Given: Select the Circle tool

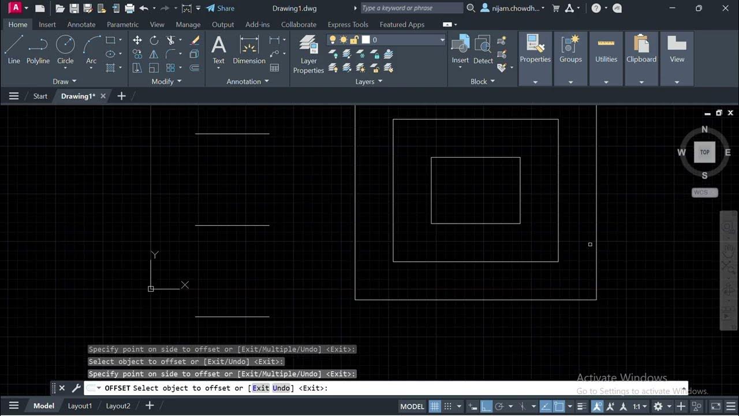Looking at the screenshot, I should pos(65,50).
